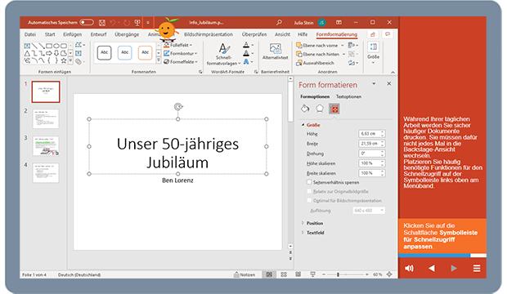Open the Size & Properties icon
Viewport: 507px width, 294px height.
point(334,109)
